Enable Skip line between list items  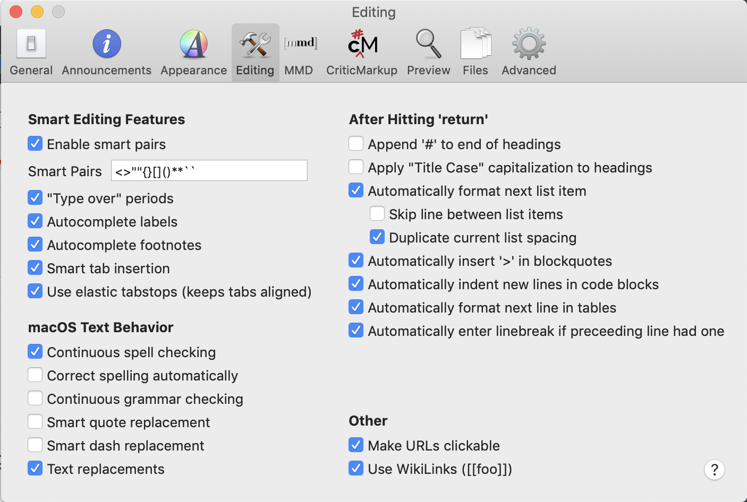pyautogui.click(x=377, y=214)
